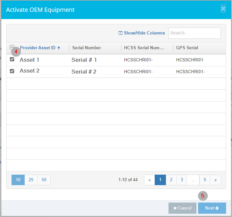Sort by Serial Number column header
The width and height of the screenshot is (232, 217).
(x=87, y=48)
